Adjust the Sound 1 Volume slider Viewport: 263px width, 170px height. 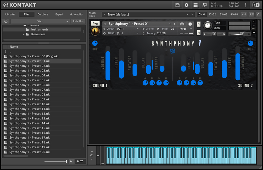pyautogui.click(x=108, y=63)
